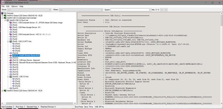
Task: Go to the next search hit
Action: pos(166,10)
